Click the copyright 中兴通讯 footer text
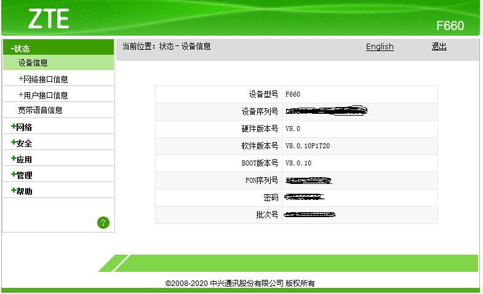The width and height of the screenshot is (483, 294). (240, 283)
